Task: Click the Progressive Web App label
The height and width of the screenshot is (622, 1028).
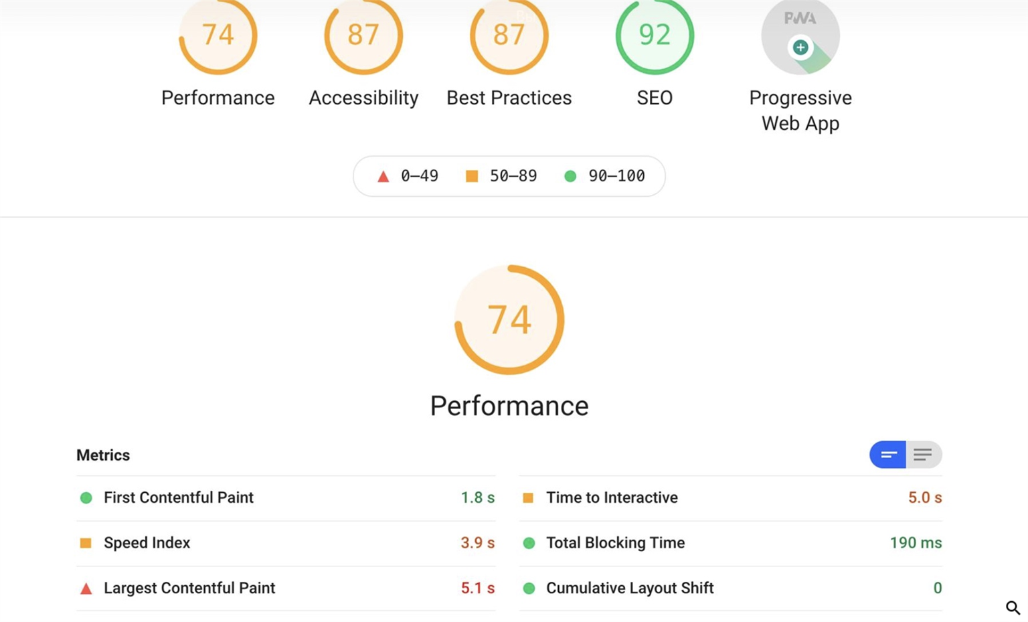Action: pos(800,110)
